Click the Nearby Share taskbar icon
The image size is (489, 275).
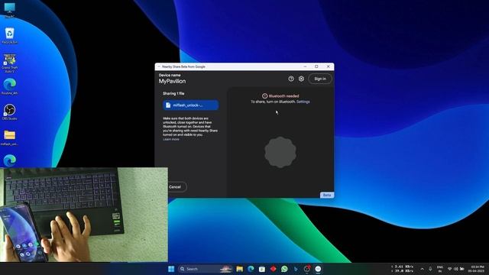318,269
